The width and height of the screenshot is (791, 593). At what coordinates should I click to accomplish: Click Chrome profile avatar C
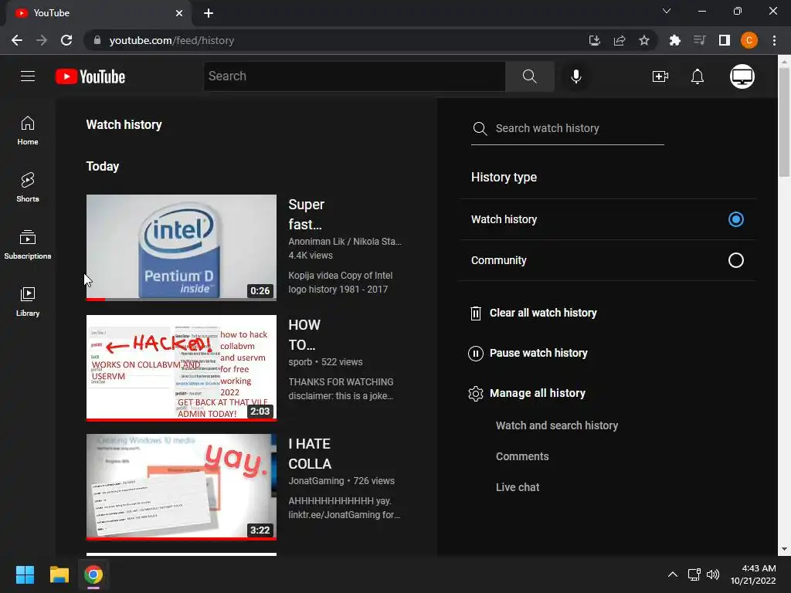coord(749,40)
